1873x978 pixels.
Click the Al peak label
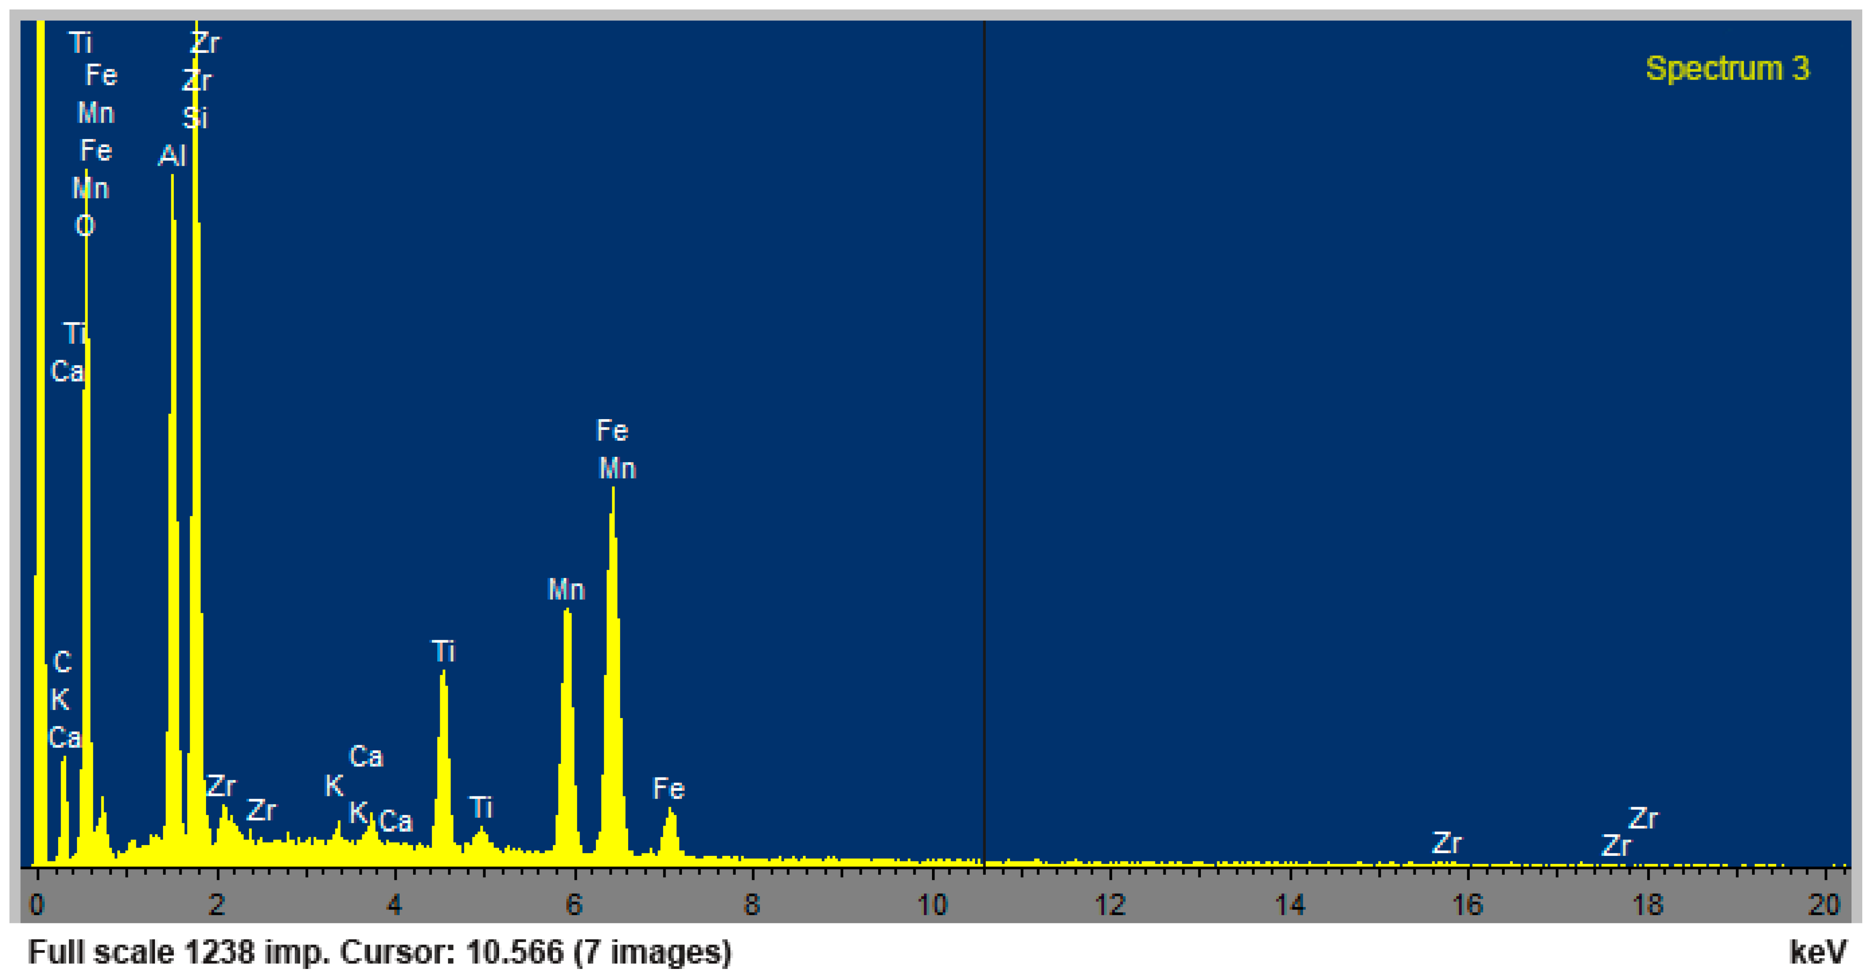click(x=172, y=156)
